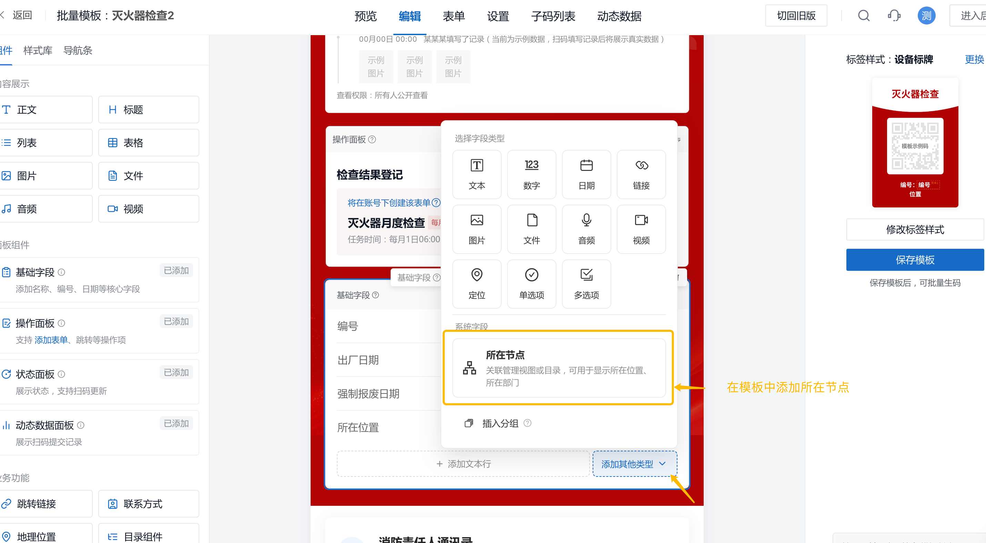The width and height of the screenshot is (986, 543).
Task: Select the 所在位置 field row
Action: [389, 427]
